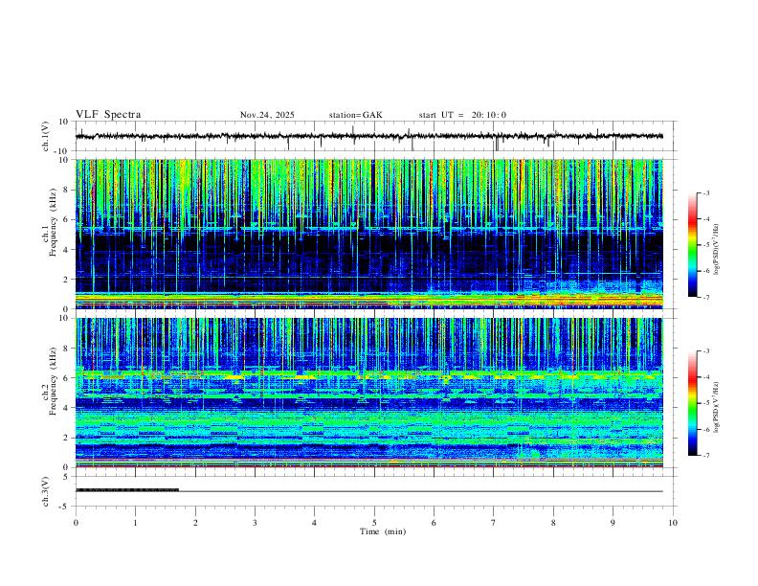
Task: Click the '5' tick label on time axis
Action: pyautogui.click(x=374, y=523)
